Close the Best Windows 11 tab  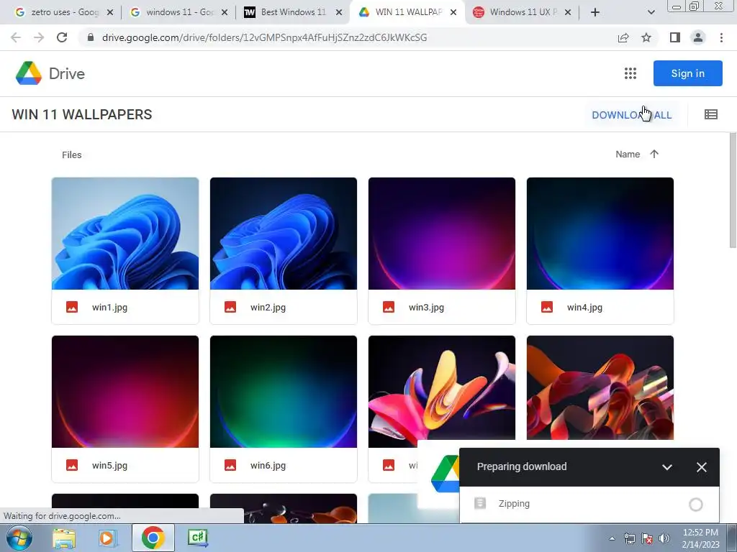(339, 12)
